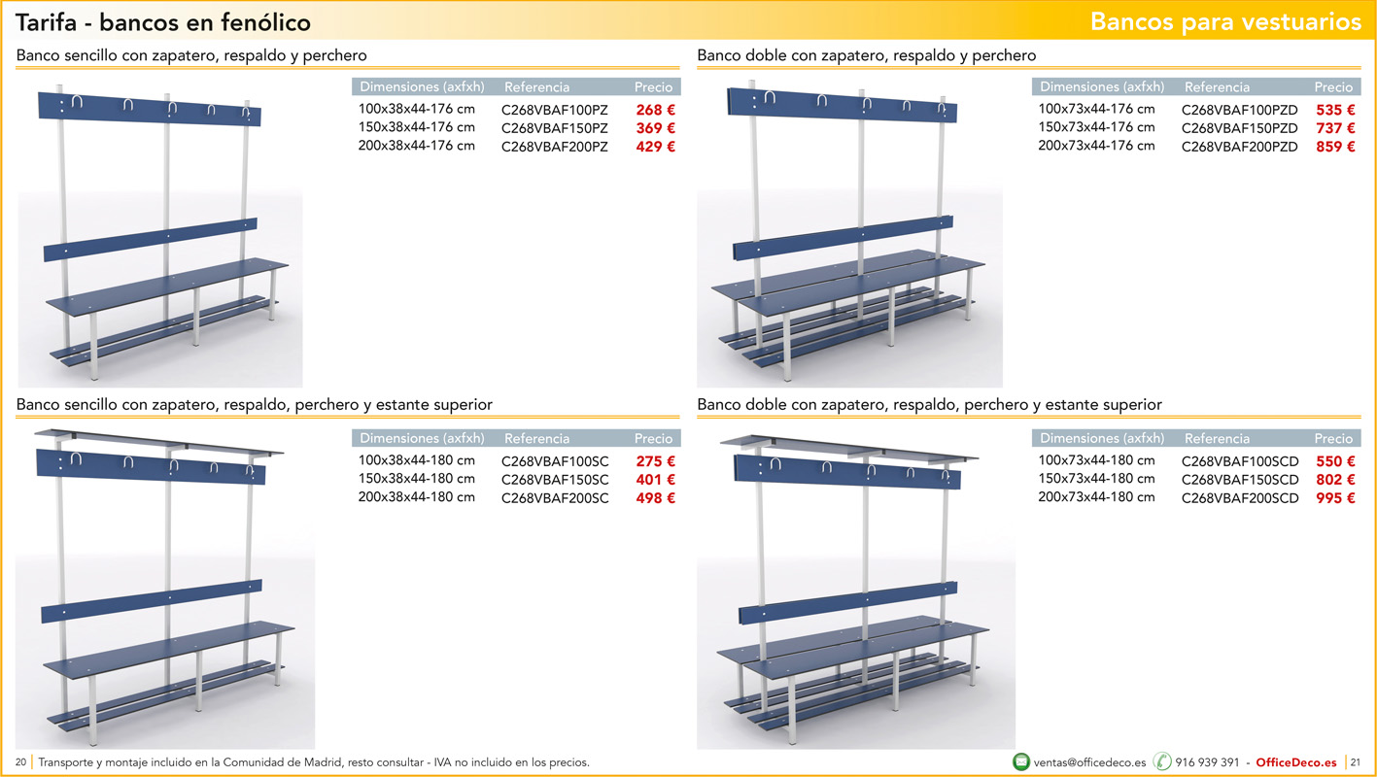Click the ventas@officedeco.es email address

point(1089,762)
